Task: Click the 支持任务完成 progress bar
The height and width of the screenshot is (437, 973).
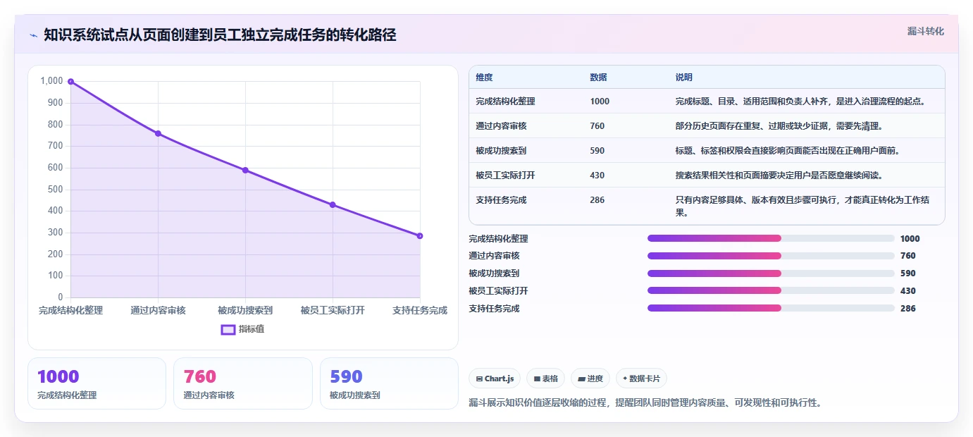Action: (x=771, y=308)
